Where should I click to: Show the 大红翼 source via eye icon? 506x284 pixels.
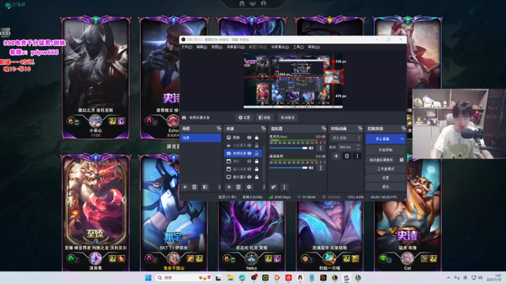click(x=249, y=145)
